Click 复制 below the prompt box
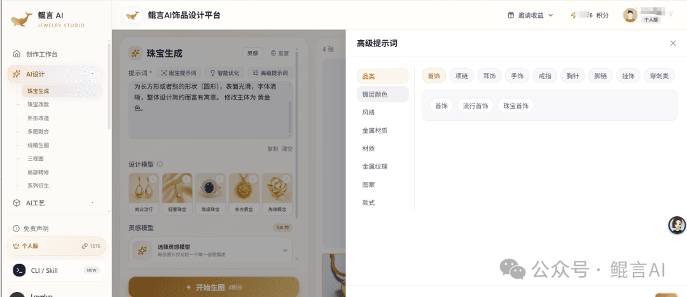Screen dimensions: 687x297 (x=272, y=149)
